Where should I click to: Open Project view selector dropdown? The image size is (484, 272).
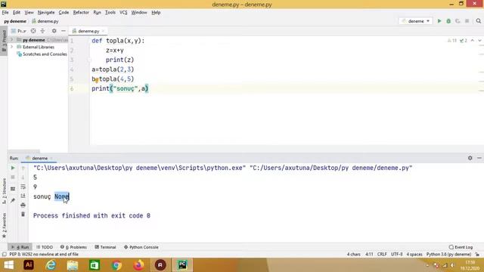click(x=19, y=31)
